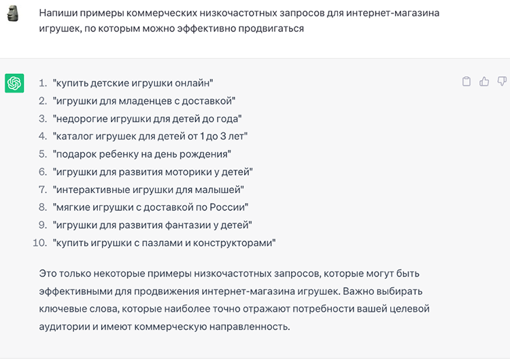The image size is (510, 362).
Task: Click "каталог игрушек для детей от 1 до 3 лет"
Action: (150, 136)
